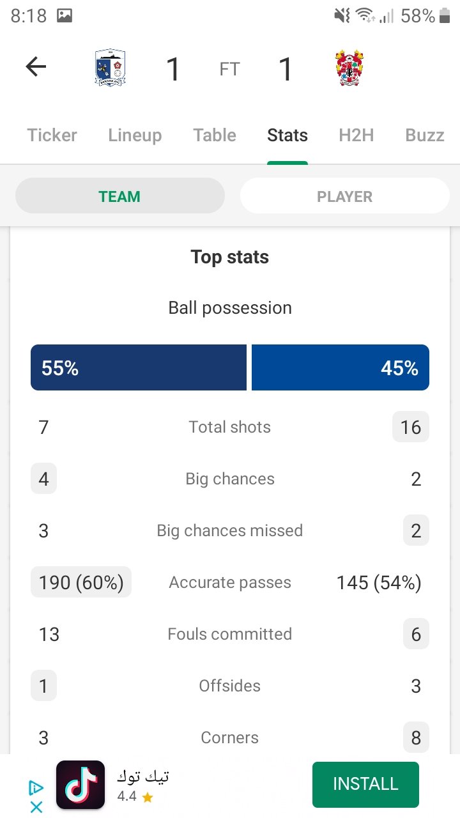The width and height of the screenshot is (460, 818).
Task: Tap the muted sound icon in status bar
Action: coord(342,16)
